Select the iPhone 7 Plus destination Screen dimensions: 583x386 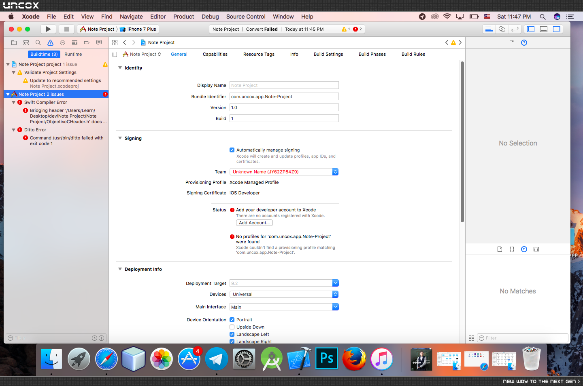(138, 29)
